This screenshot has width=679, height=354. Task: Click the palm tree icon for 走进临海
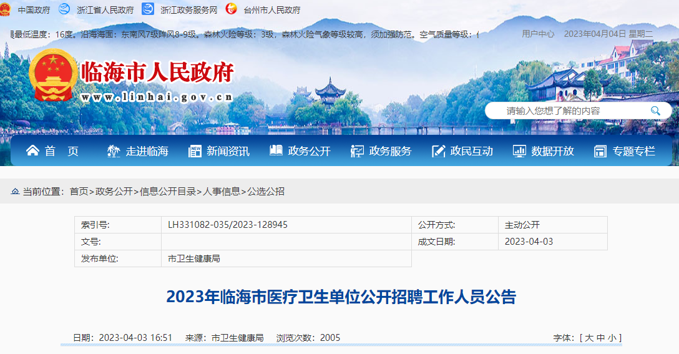114,151
